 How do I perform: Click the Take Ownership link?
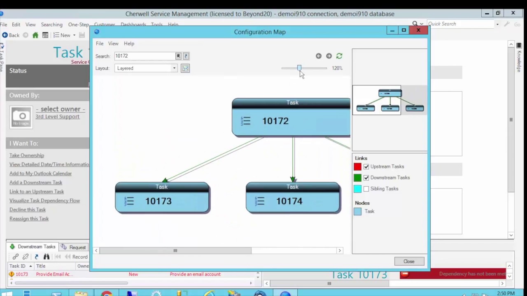coord(27,155)
